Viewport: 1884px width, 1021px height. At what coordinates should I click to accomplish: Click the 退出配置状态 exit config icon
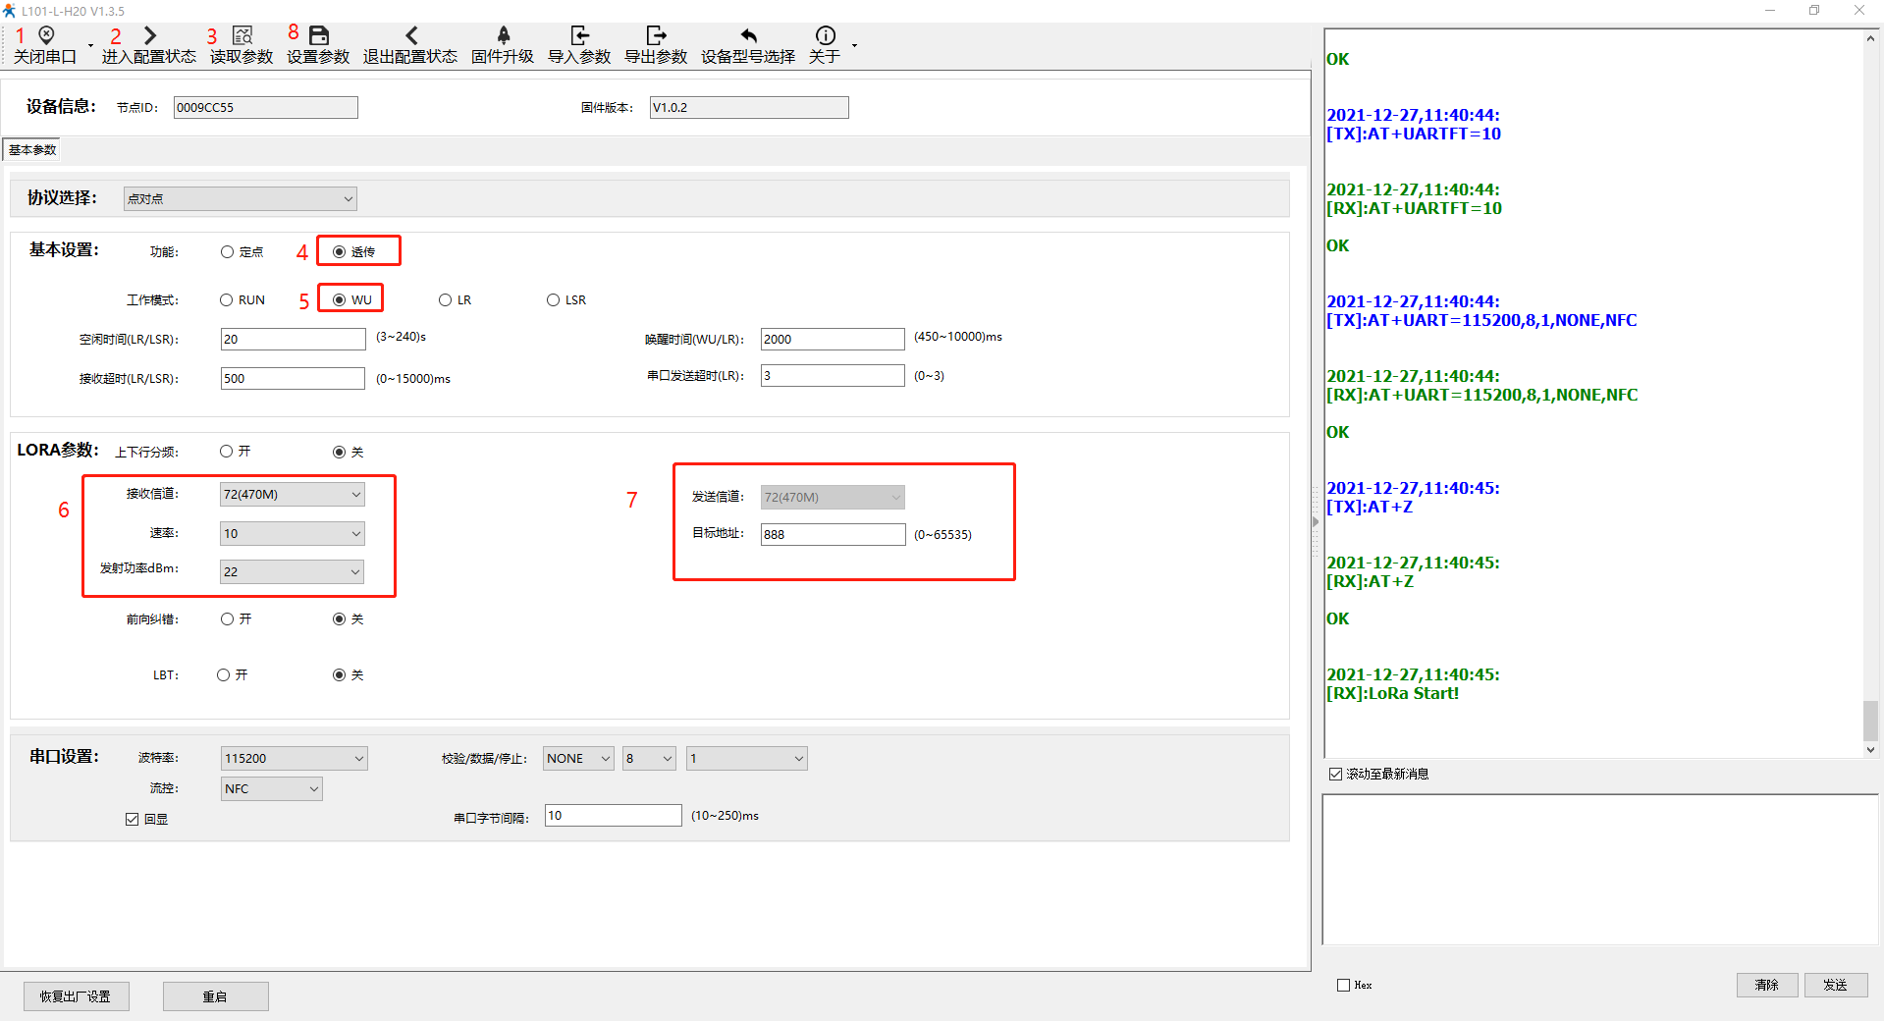[x=410, y=36]
